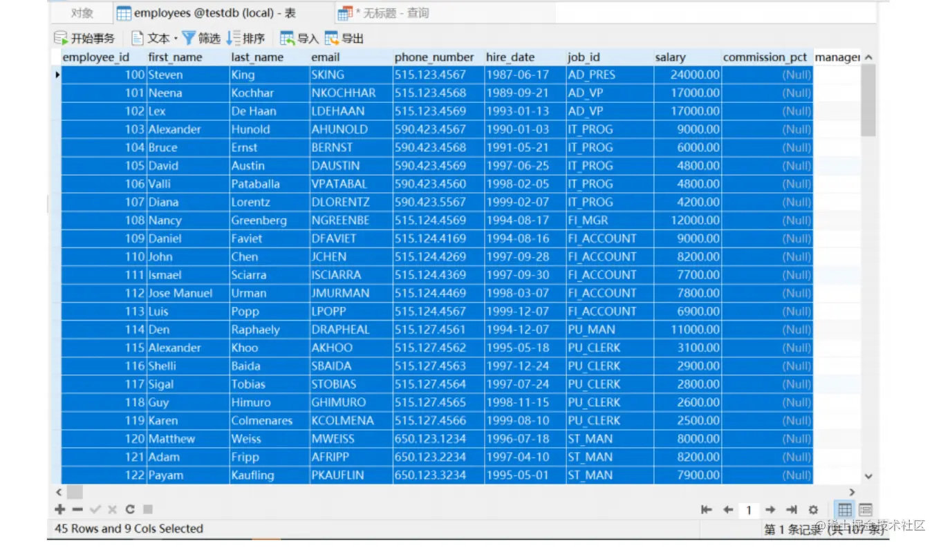Image resolution: width=941 pixels, height=548 pixels.
Task: Jump to the first page of records
Action: (x=706, y=510)
